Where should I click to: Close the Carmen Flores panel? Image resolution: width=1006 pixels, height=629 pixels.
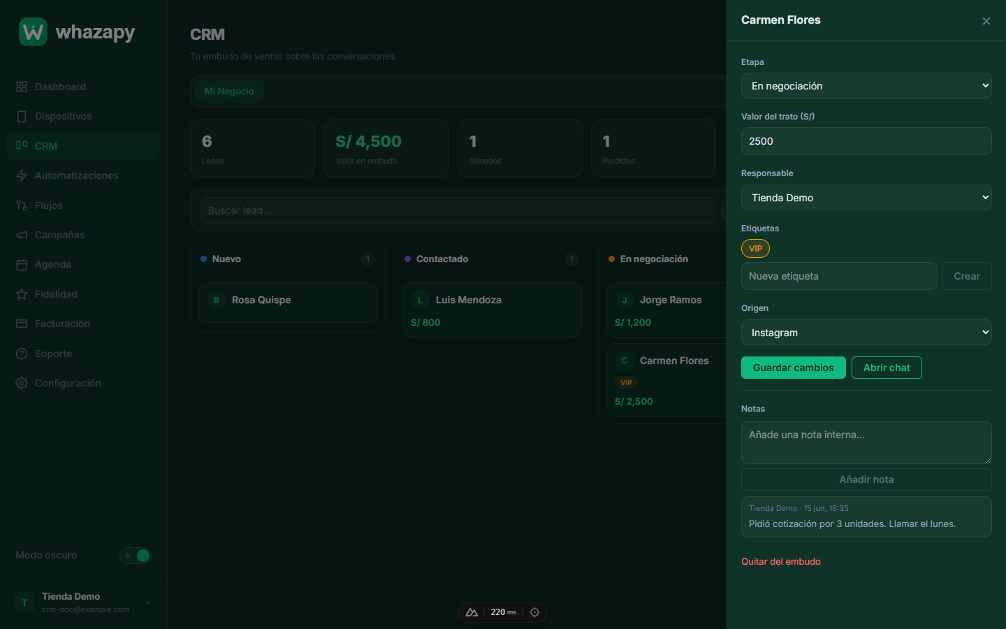[x=986, y=21]
